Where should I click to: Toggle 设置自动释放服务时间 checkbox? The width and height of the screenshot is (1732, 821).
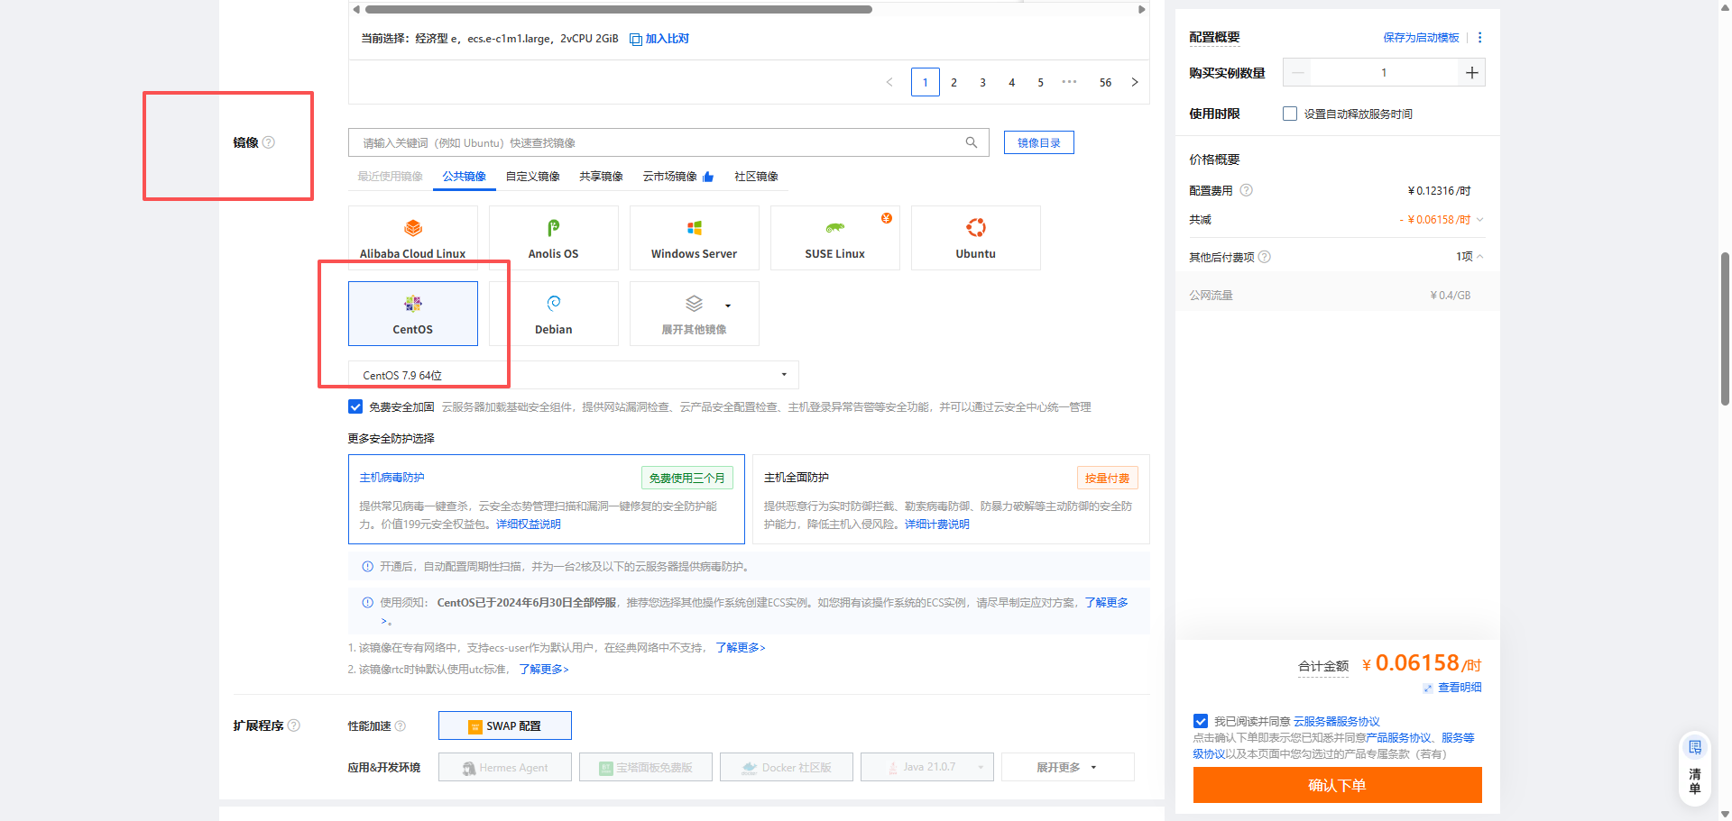click(1290, 114)
